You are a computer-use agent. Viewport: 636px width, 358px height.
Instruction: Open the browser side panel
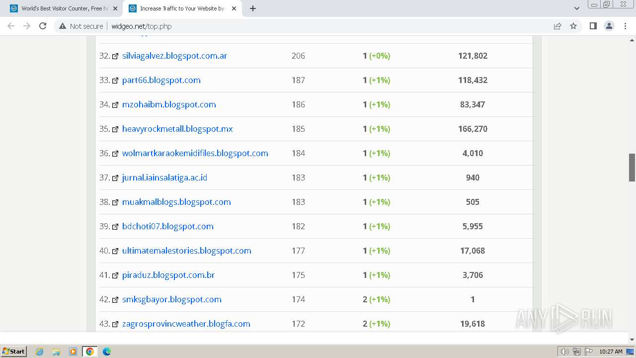tap(593, 26)
